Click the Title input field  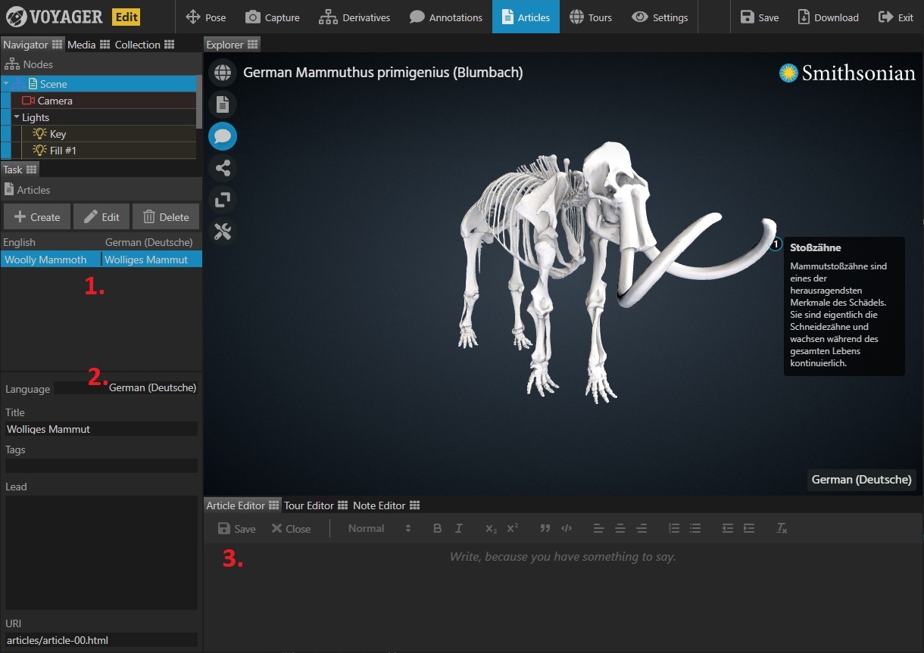coord(101,429)
